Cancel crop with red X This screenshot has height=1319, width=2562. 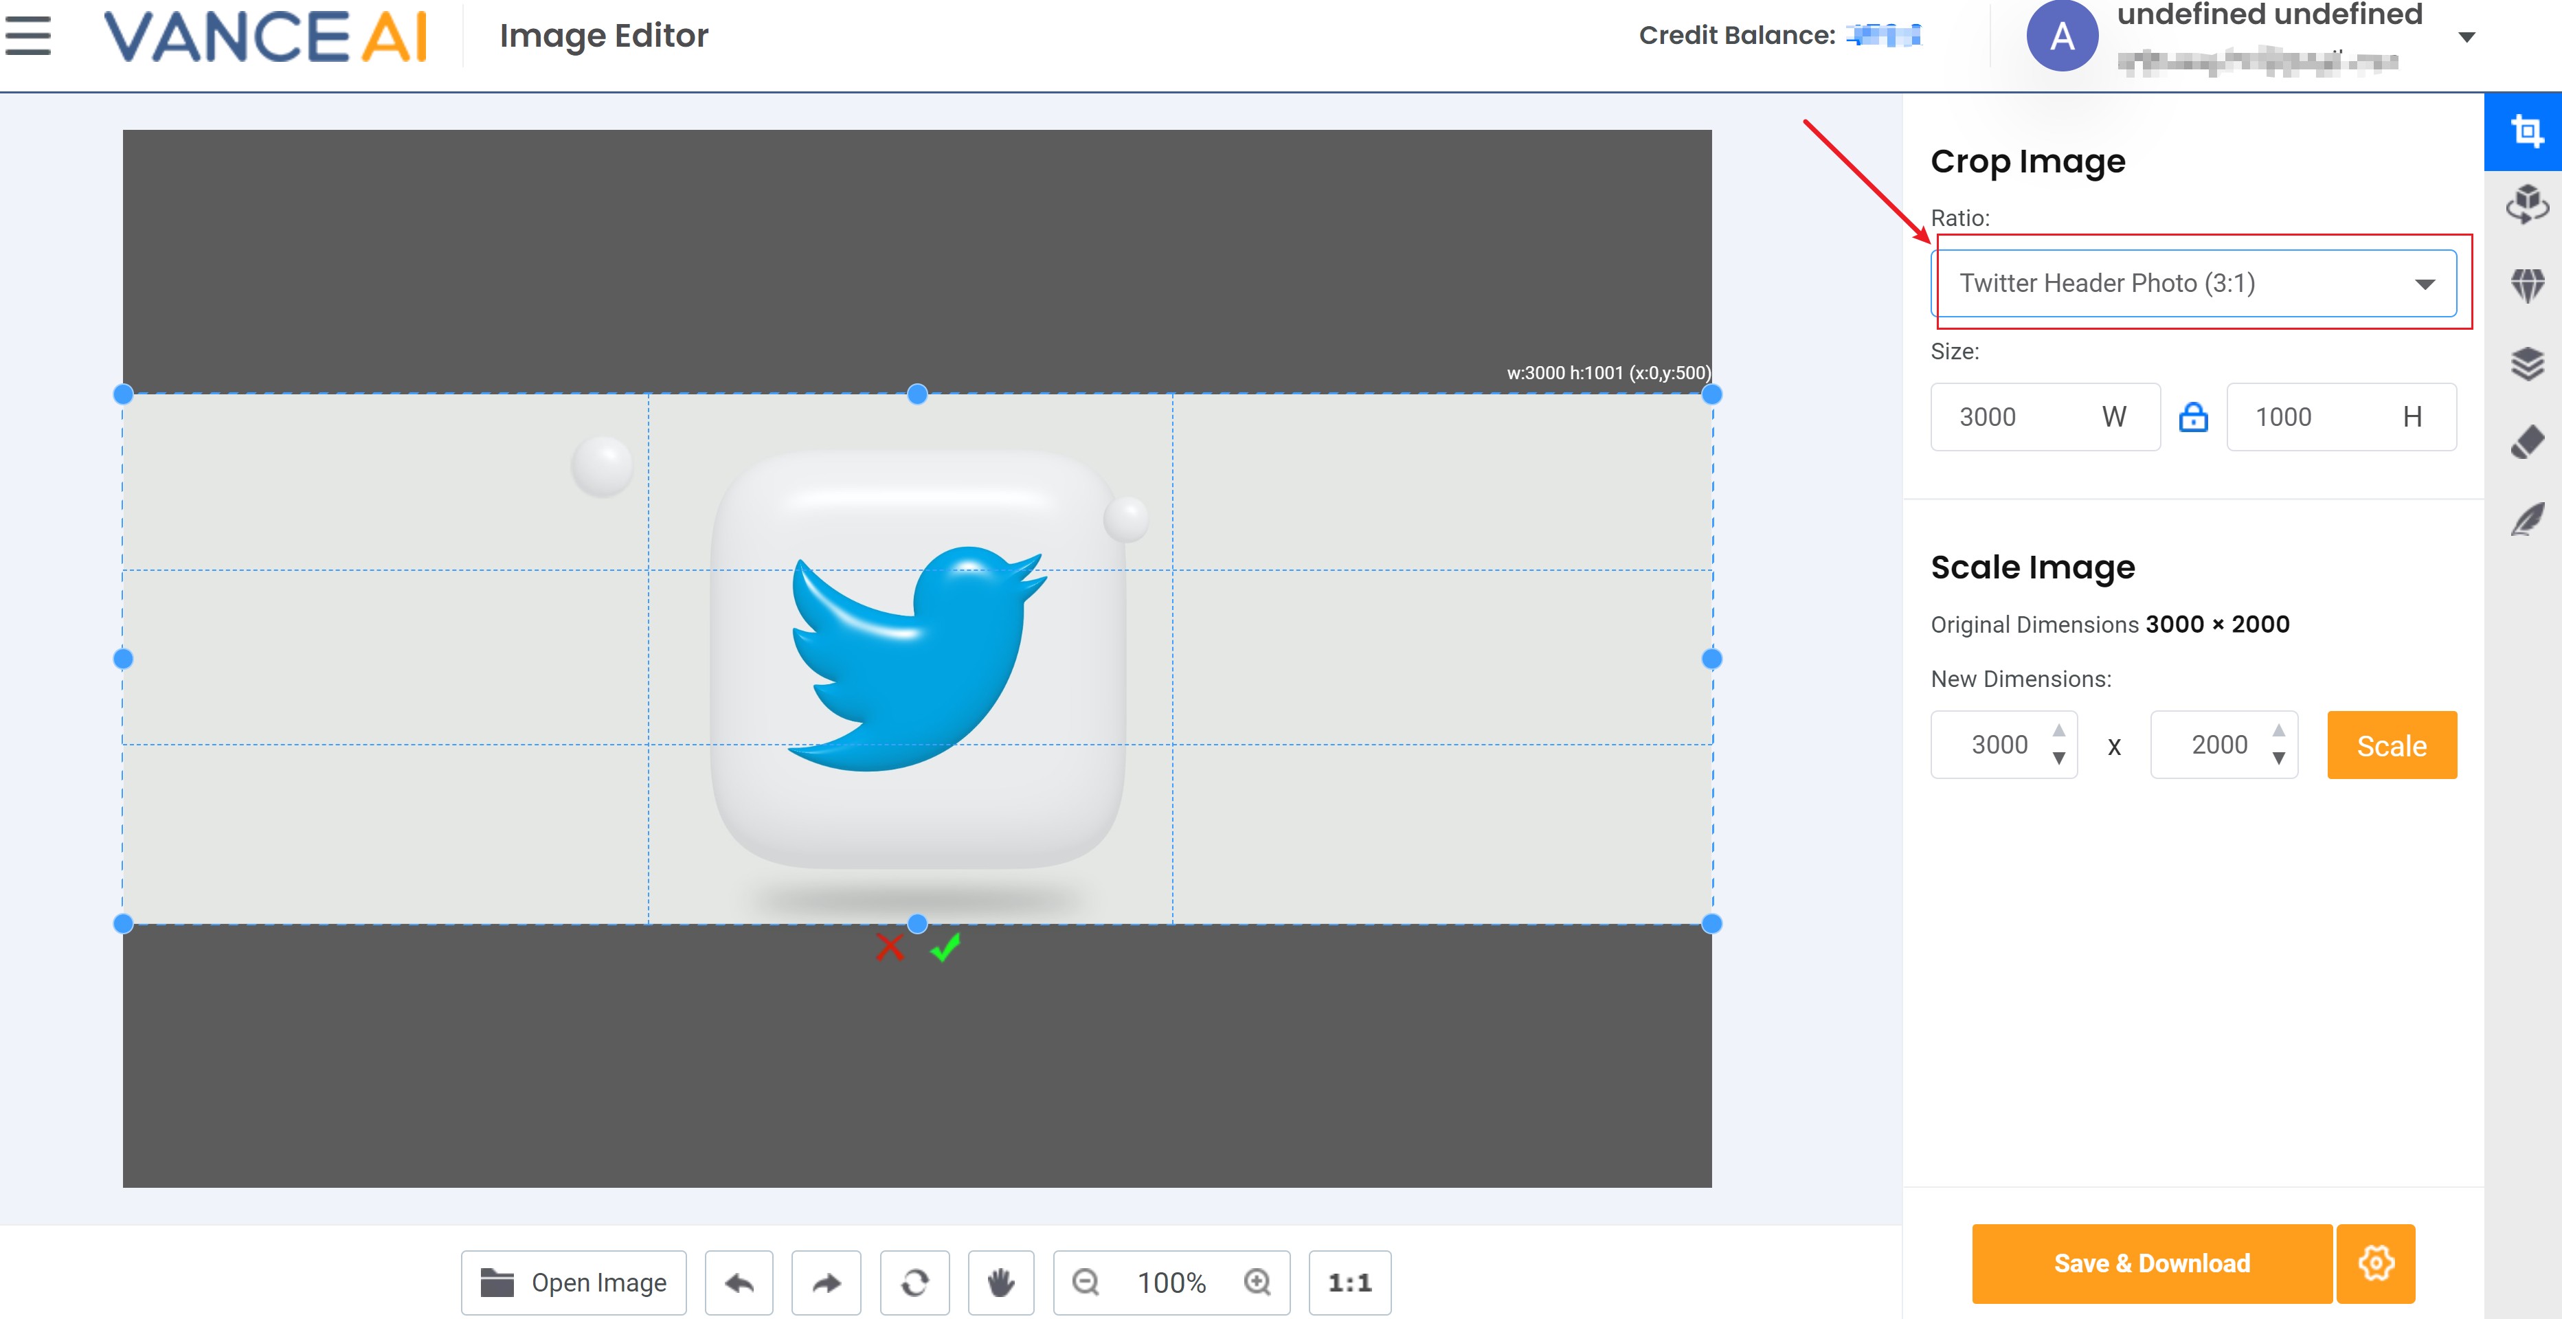(x=890, y=947)
